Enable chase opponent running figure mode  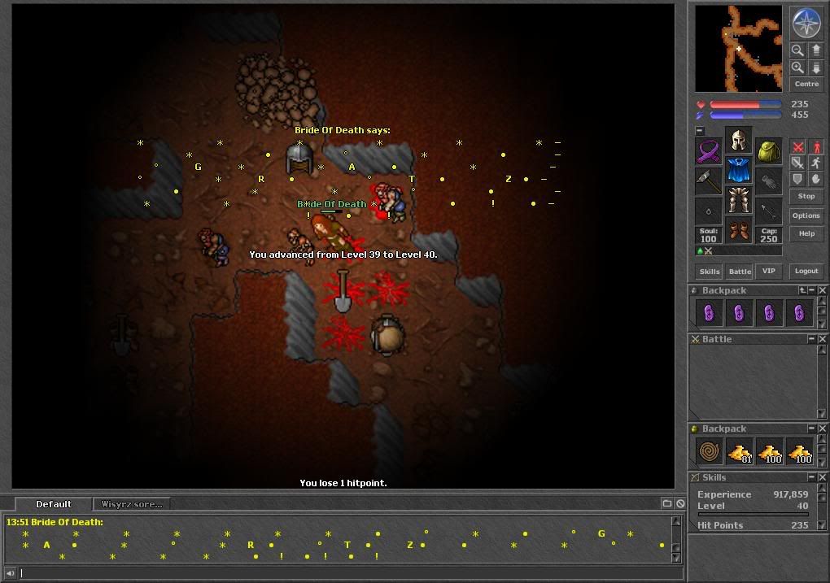(x=815, y=163)
